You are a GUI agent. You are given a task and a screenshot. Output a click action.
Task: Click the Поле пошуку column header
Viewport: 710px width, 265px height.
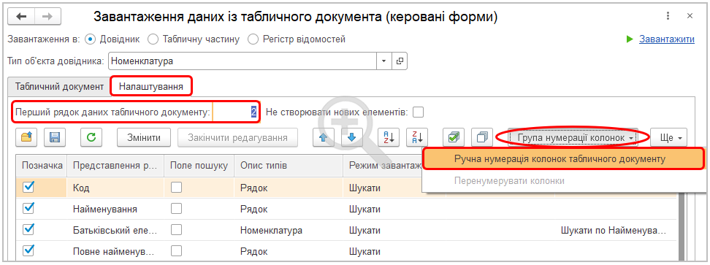click(x=199, y=166)
